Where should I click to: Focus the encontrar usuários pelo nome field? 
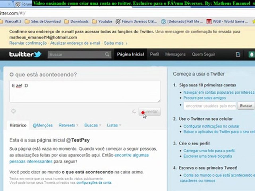(210, 106)
